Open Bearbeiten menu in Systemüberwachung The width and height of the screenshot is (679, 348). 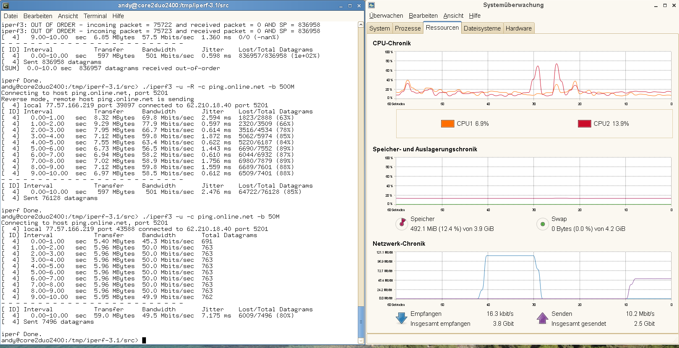tap(423, 16)
